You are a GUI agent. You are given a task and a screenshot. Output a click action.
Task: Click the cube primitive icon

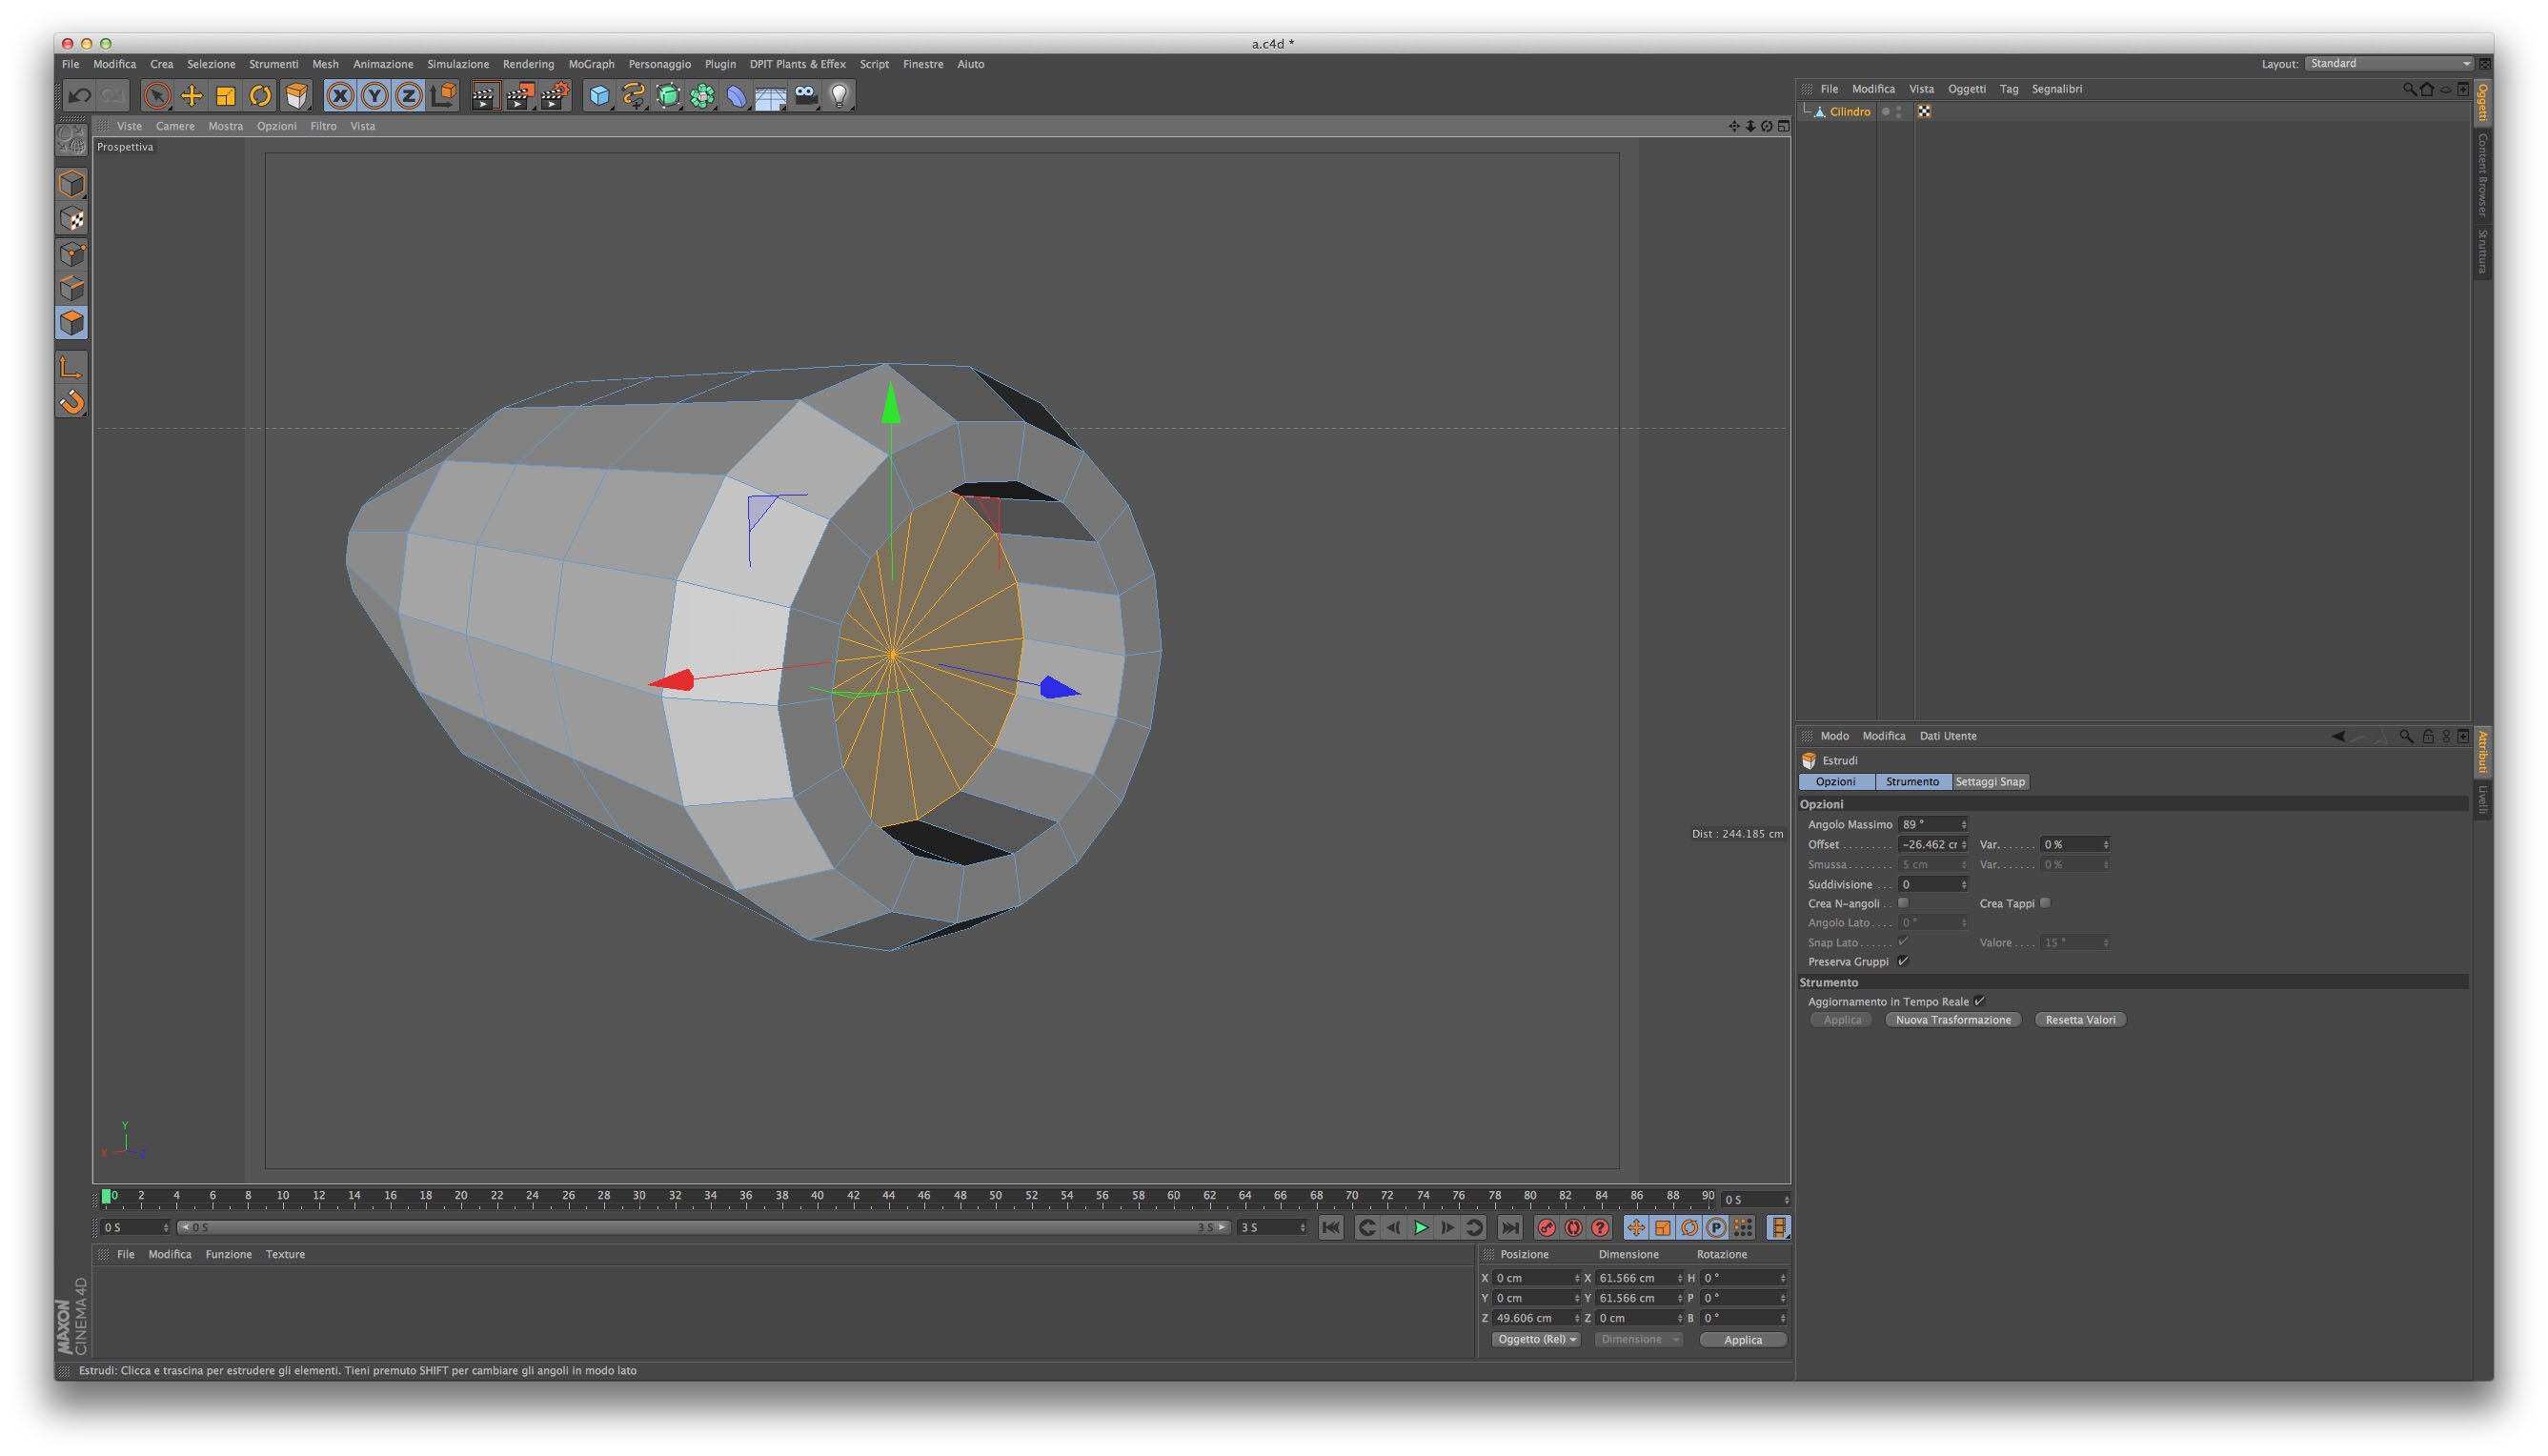tap(599, 96)
